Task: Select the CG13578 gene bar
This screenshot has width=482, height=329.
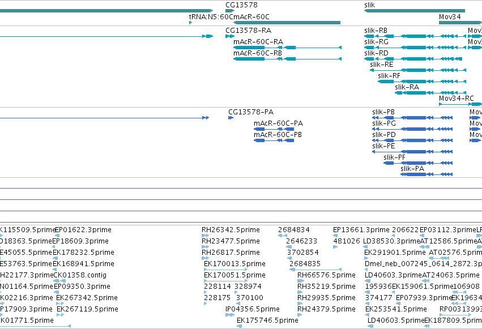Action: click(230, 11)
